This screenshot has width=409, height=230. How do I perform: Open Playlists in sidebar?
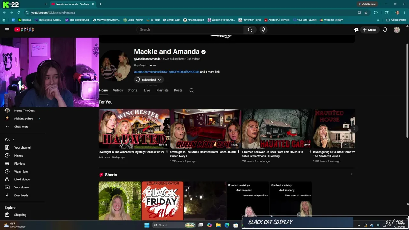(19, 164)
